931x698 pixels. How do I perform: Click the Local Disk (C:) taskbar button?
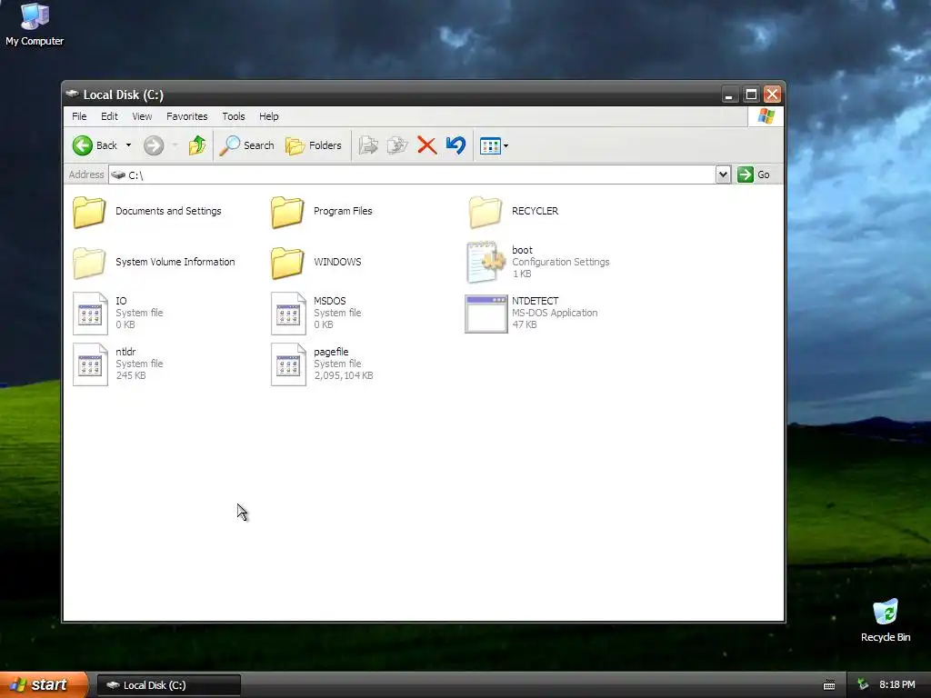[x=168, y=685]
